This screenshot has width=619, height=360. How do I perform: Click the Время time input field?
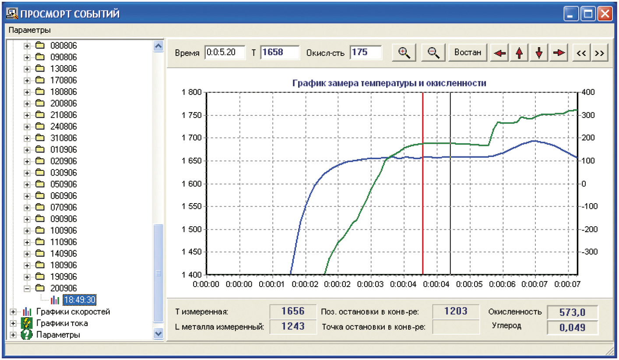tap(225, 52)
